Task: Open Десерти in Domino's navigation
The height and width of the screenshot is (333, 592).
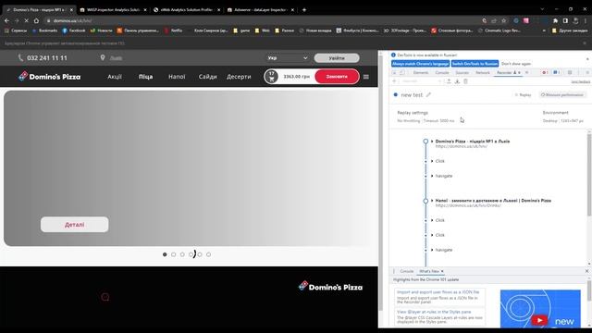Action: [x=239, y=77]
